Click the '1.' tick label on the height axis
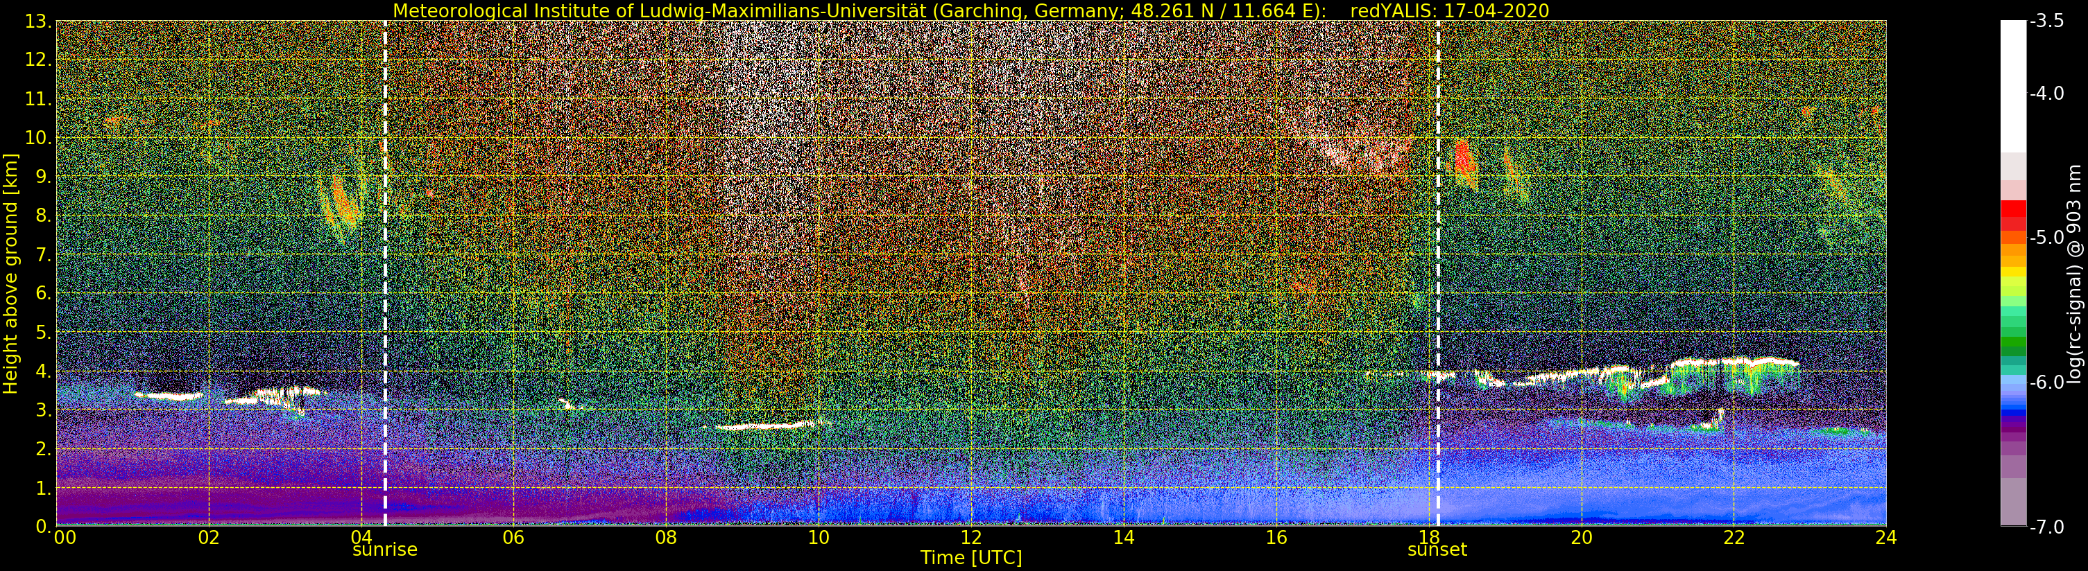 [43, 488]
